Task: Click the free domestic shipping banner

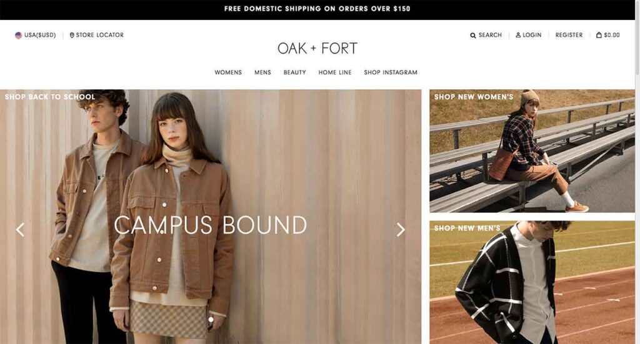Action: point(317,9)
